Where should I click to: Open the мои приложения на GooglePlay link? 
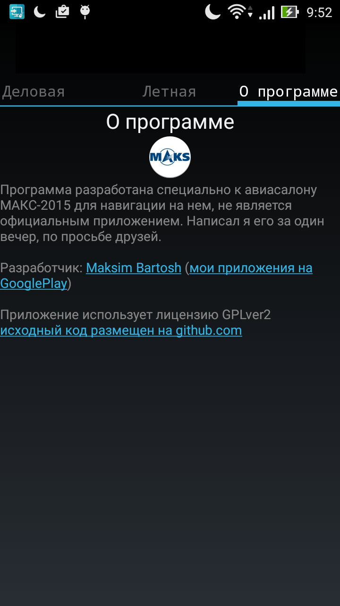click(x=156, y=276)
